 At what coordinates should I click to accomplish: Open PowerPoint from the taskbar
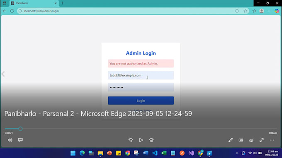click(109, 153)
